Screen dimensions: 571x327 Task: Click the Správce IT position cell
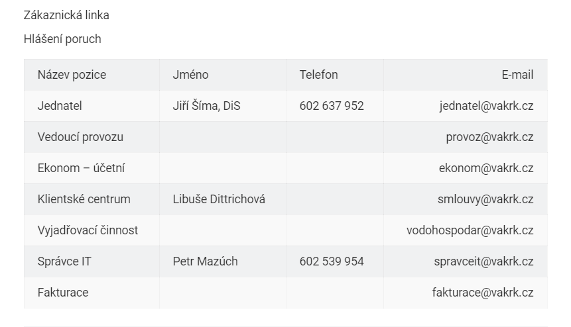(x=92, y=261)
